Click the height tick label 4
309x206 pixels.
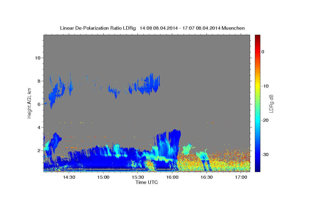coord(39,127)
